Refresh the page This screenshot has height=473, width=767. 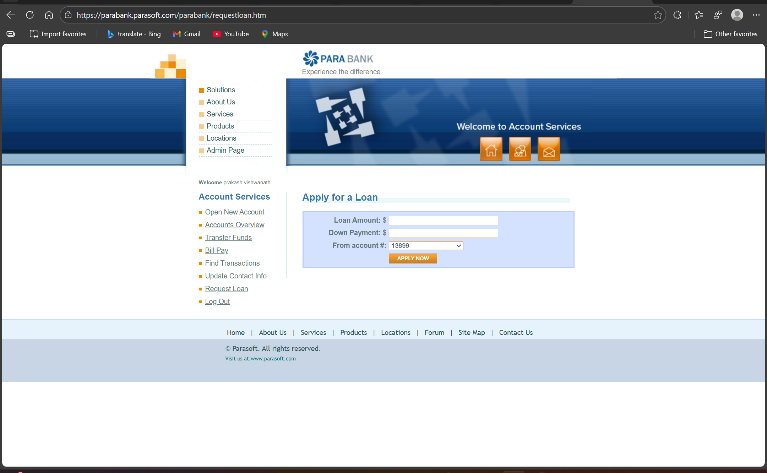tap(29, 15)
